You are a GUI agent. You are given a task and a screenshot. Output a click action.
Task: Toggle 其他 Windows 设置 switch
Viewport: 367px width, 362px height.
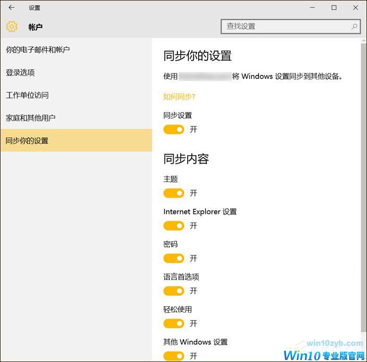click(x=174, y=356)
